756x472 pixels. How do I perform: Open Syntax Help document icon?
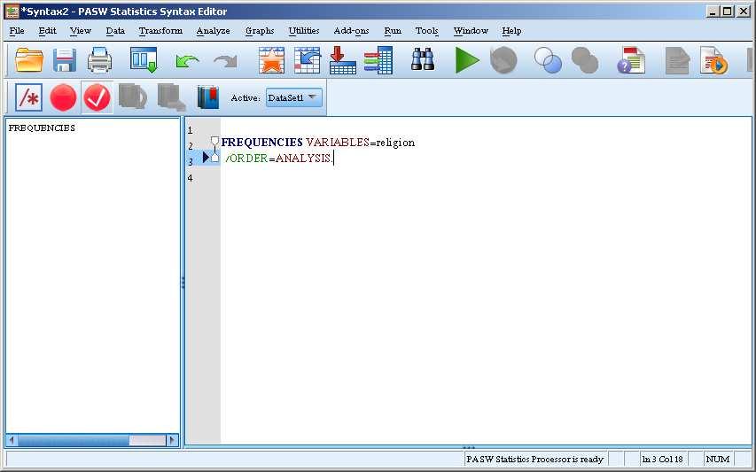pyautogui.click(x=631, y=60)
